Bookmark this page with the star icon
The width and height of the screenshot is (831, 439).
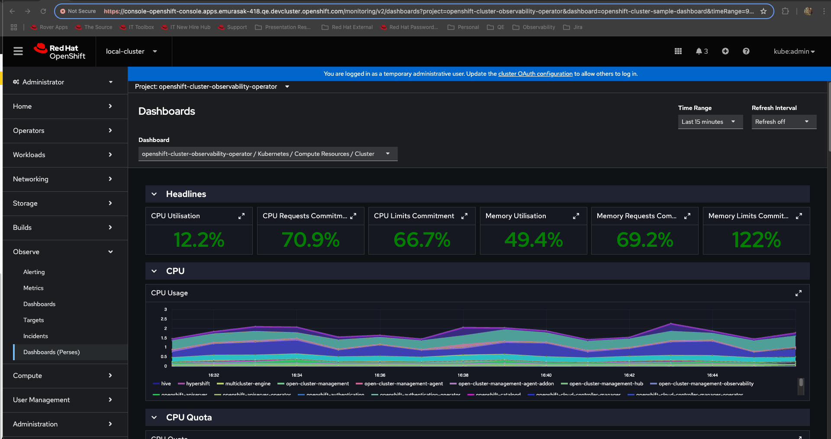point(763,11)
